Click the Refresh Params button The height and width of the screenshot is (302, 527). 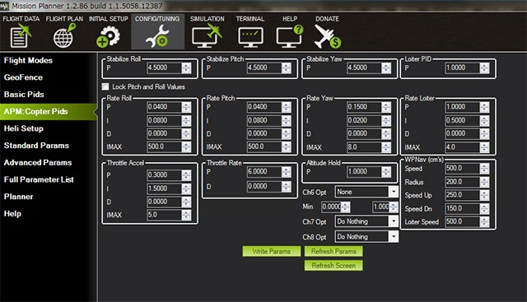(x=333, y=251)
